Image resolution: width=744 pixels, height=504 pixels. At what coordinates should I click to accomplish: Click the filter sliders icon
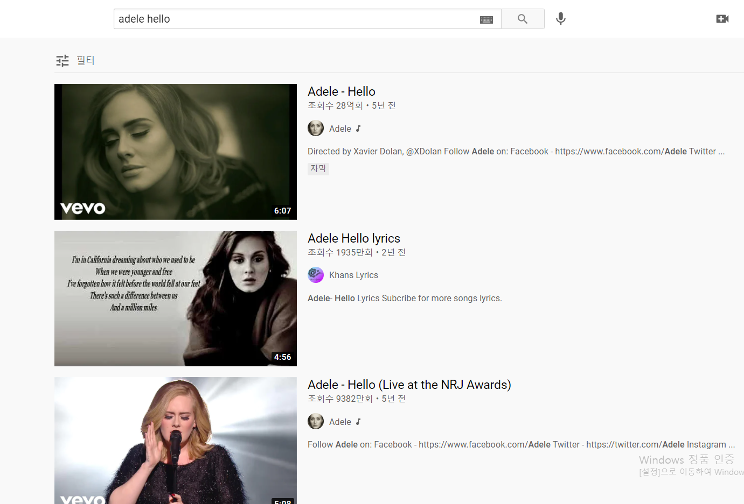point(62,60)
